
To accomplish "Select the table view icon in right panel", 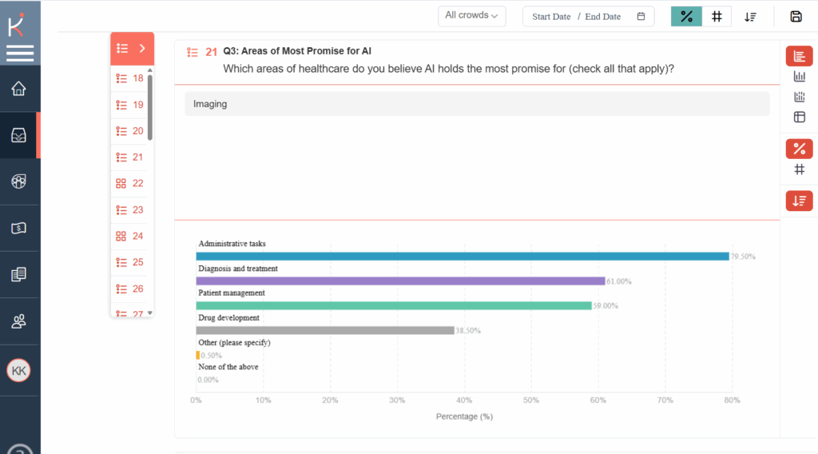I will coord(799,117).
